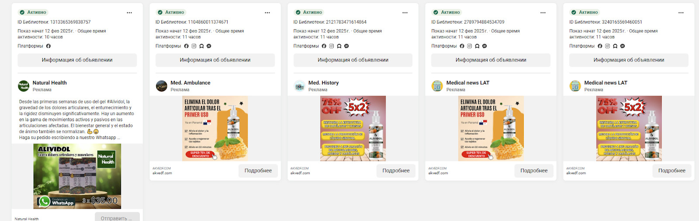This screenshot has width=699, height=221.
Task: Open Alividol WhatsApp ad image in Natural Health card
Action: tap(77, 176)
